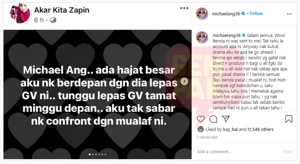Open michaelang38 header profile picture

(202, 14)
